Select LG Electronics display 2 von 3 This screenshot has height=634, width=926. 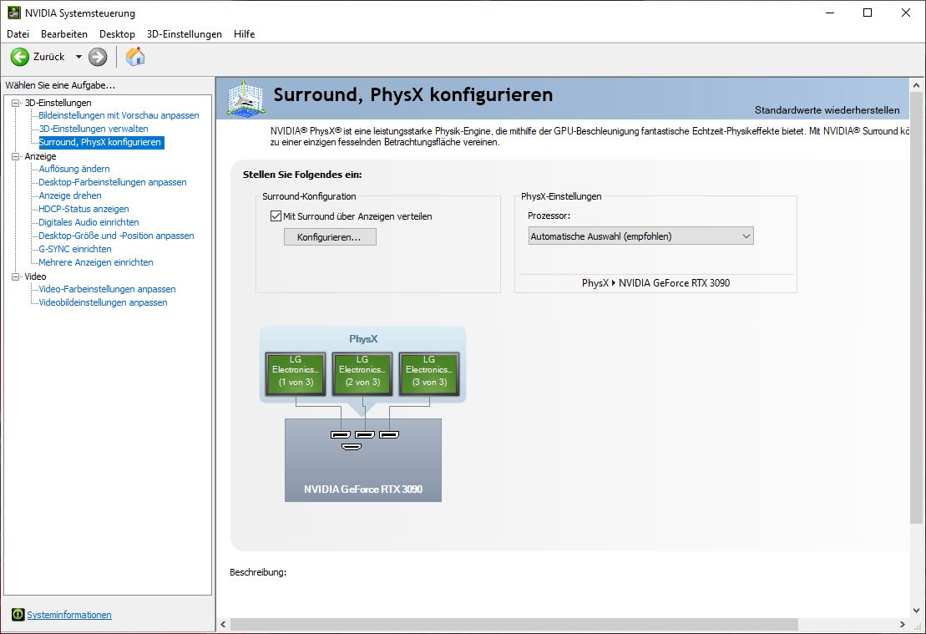tap(362, 373)
